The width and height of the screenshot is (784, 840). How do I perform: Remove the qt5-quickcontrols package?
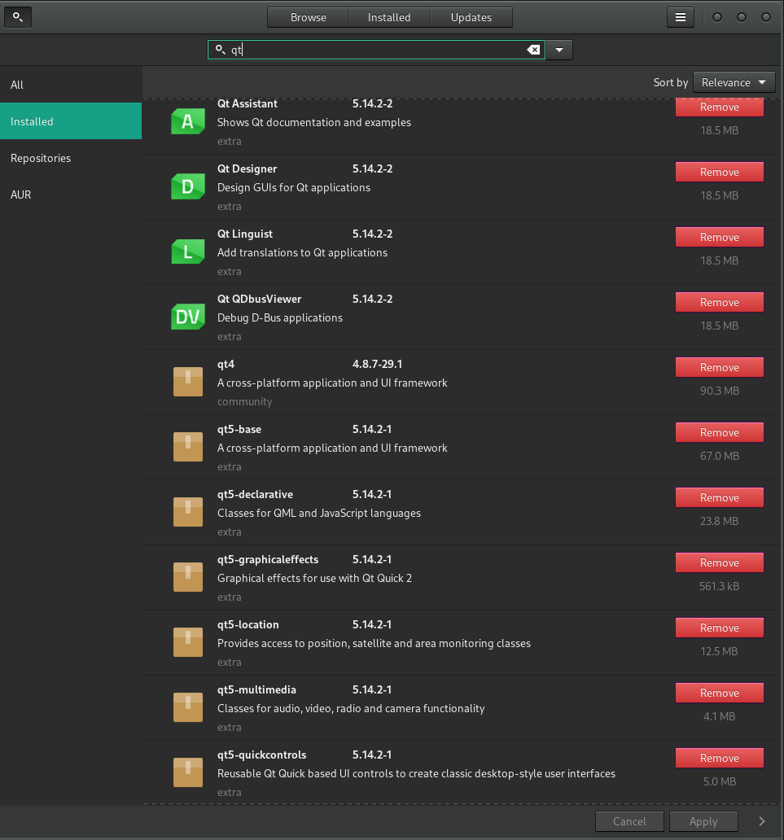(719, 758)
